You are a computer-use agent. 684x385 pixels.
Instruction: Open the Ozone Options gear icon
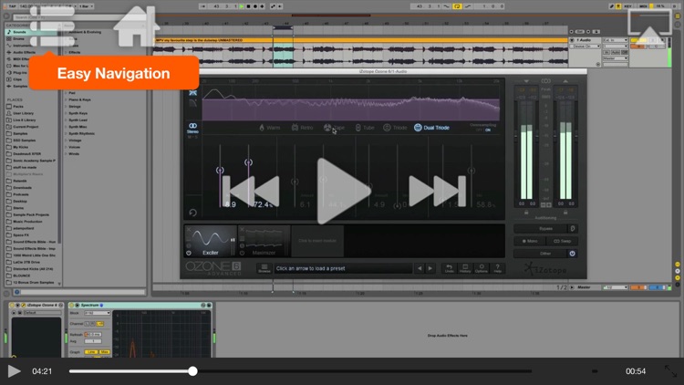coord(482,268)
